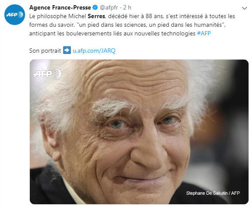Expand the tweet options chevron
Image resolution: width=252 pixels, height=209 pixels.
(x=245, y=8)
